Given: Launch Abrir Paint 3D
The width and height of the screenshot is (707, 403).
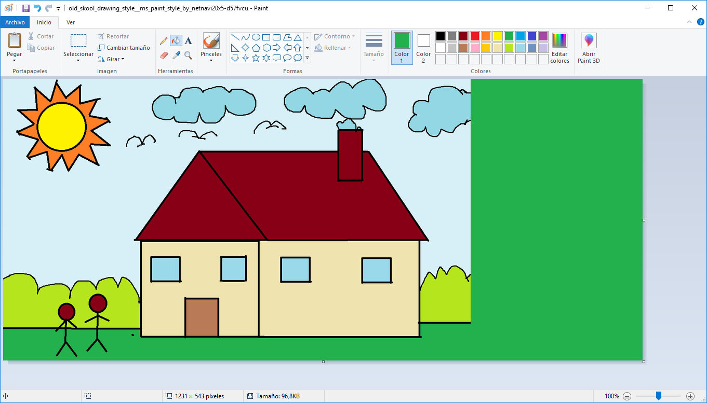Looking at the screenshot, I should pos(589,47).
